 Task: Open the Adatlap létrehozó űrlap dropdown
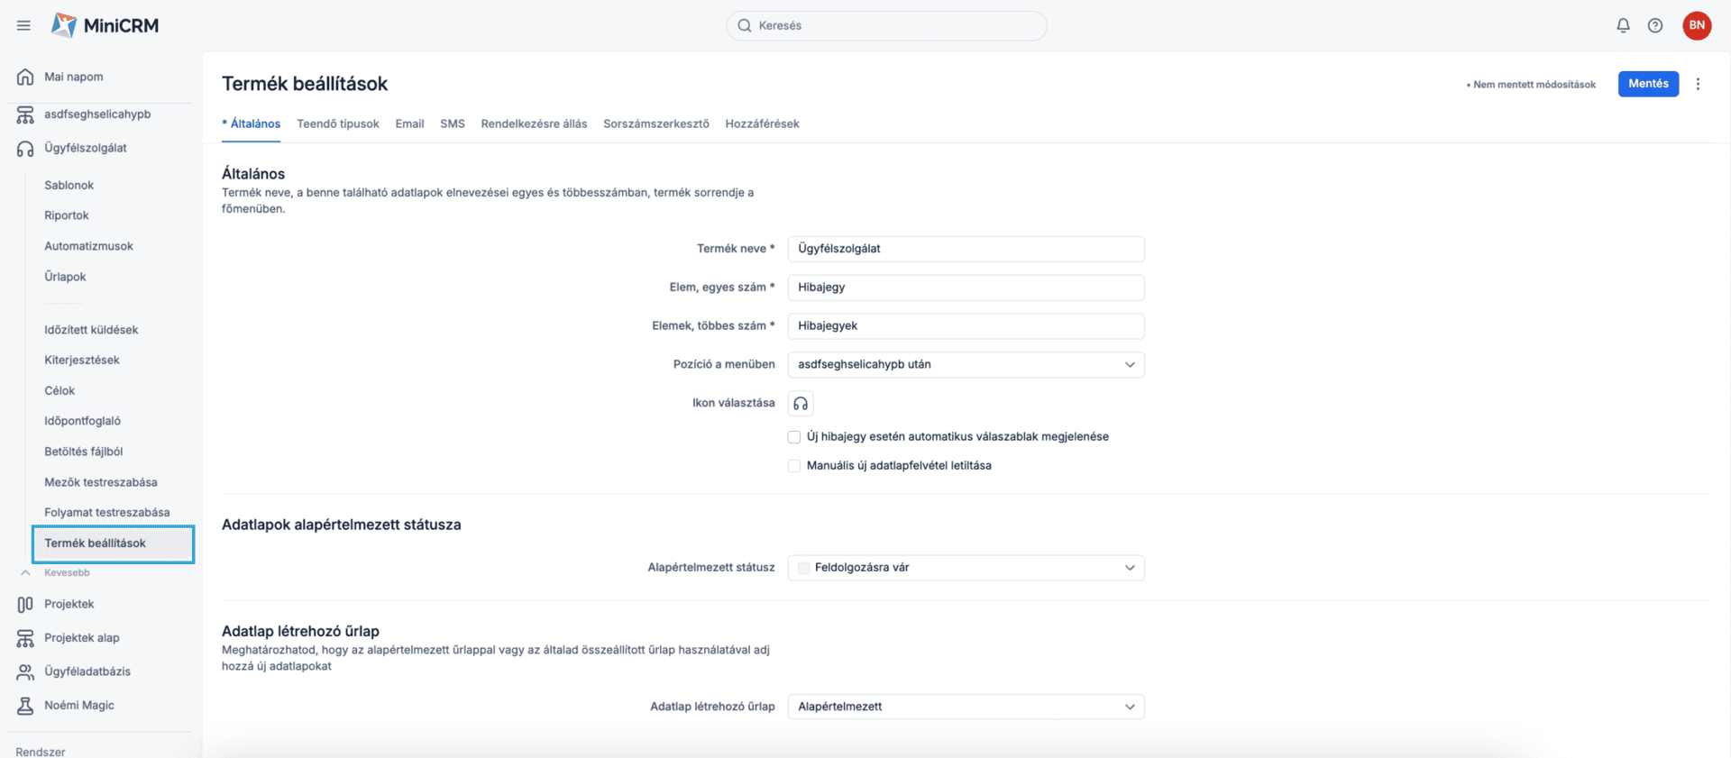pyautogui.click(x=966, y=707)
